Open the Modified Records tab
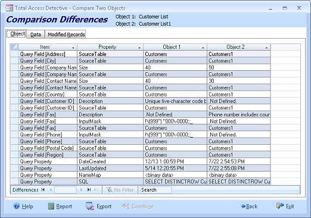Screen dimensions: 311x218 pyautogui.click(x=66, y=35)
